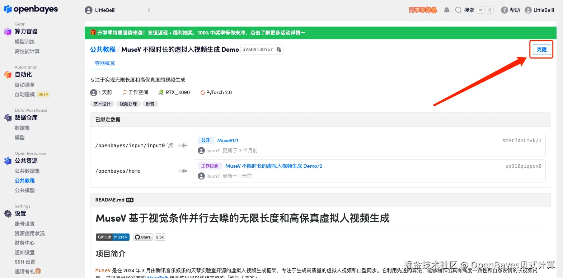Screen dimensions: 563x278
Task: Click the 搜索 search box
Action: [x=474, y=10]
